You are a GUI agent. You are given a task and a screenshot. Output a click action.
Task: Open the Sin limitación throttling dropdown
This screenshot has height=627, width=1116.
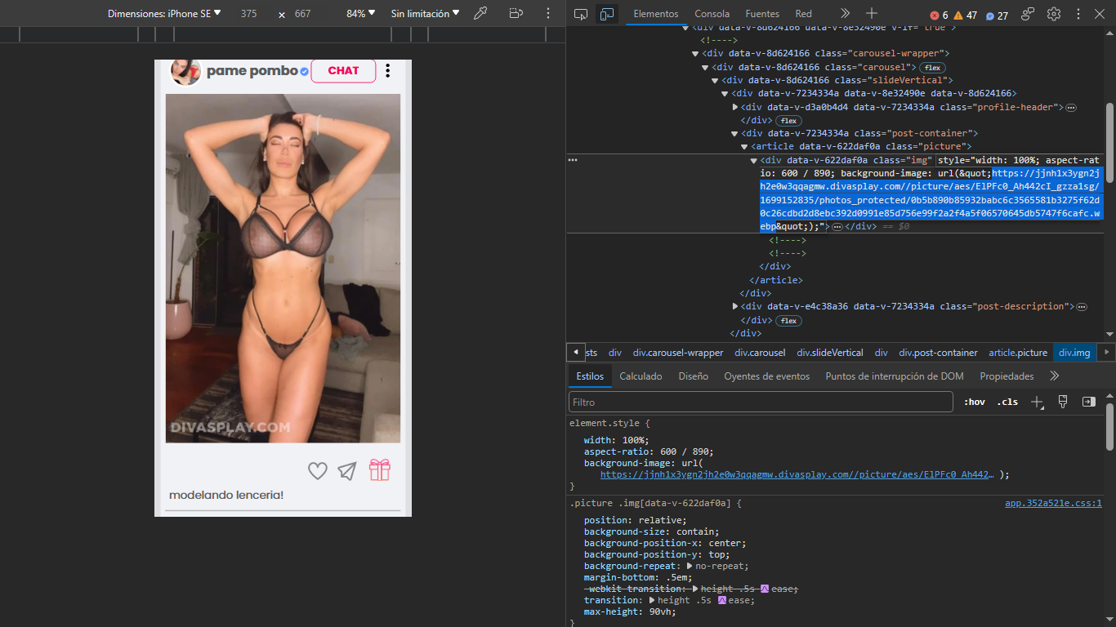tap(425, 14)
